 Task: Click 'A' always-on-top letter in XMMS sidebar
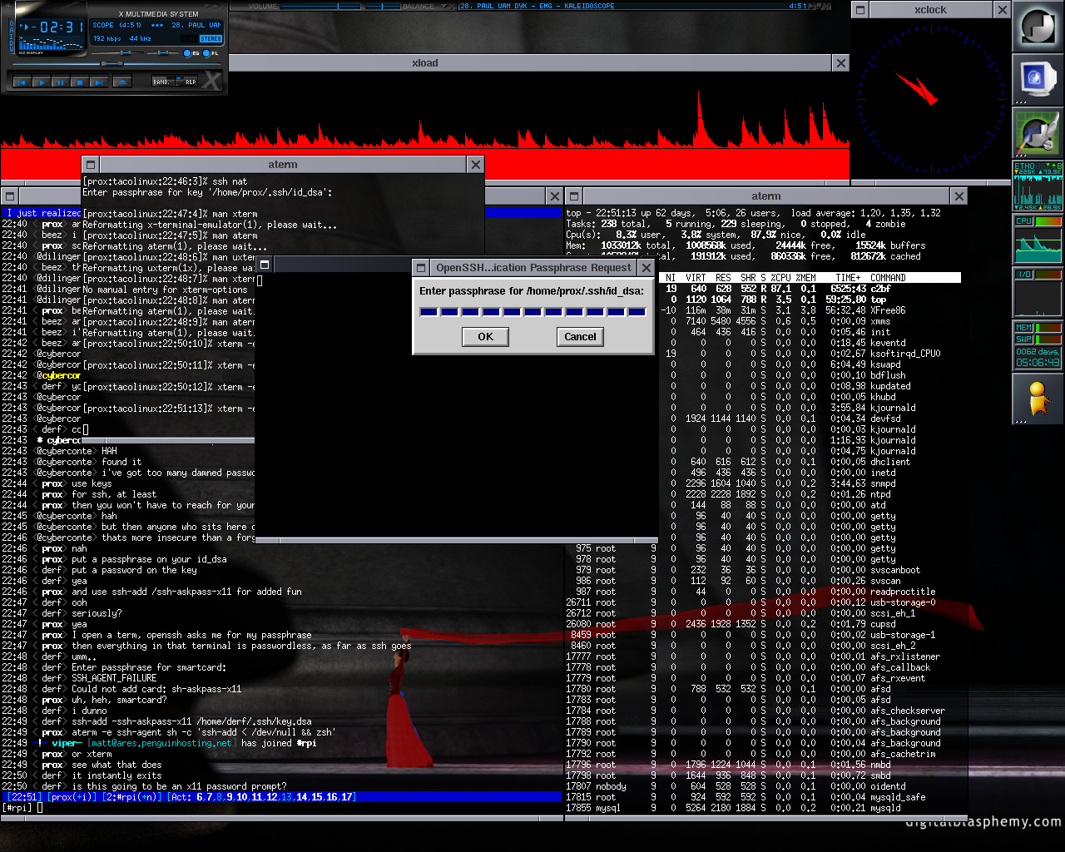[12, 30]
